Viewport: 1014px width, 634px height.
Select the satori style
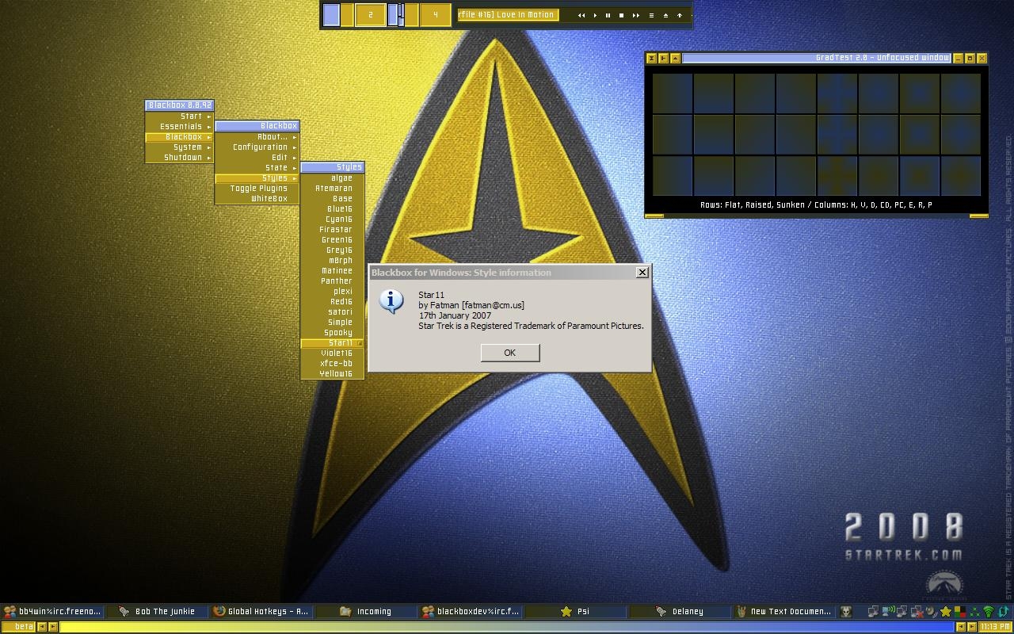point(332,312)
